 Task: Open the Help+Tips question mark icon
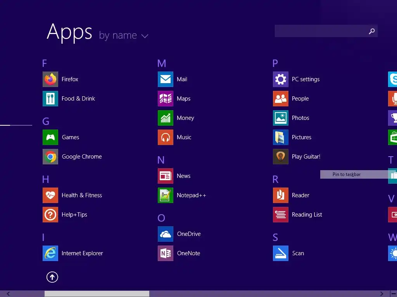point(50,215)
